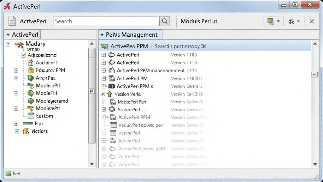Select the Adıcoaılcomd tree entry
This screenshot has width=323, height=182.
tap(42, 55)
